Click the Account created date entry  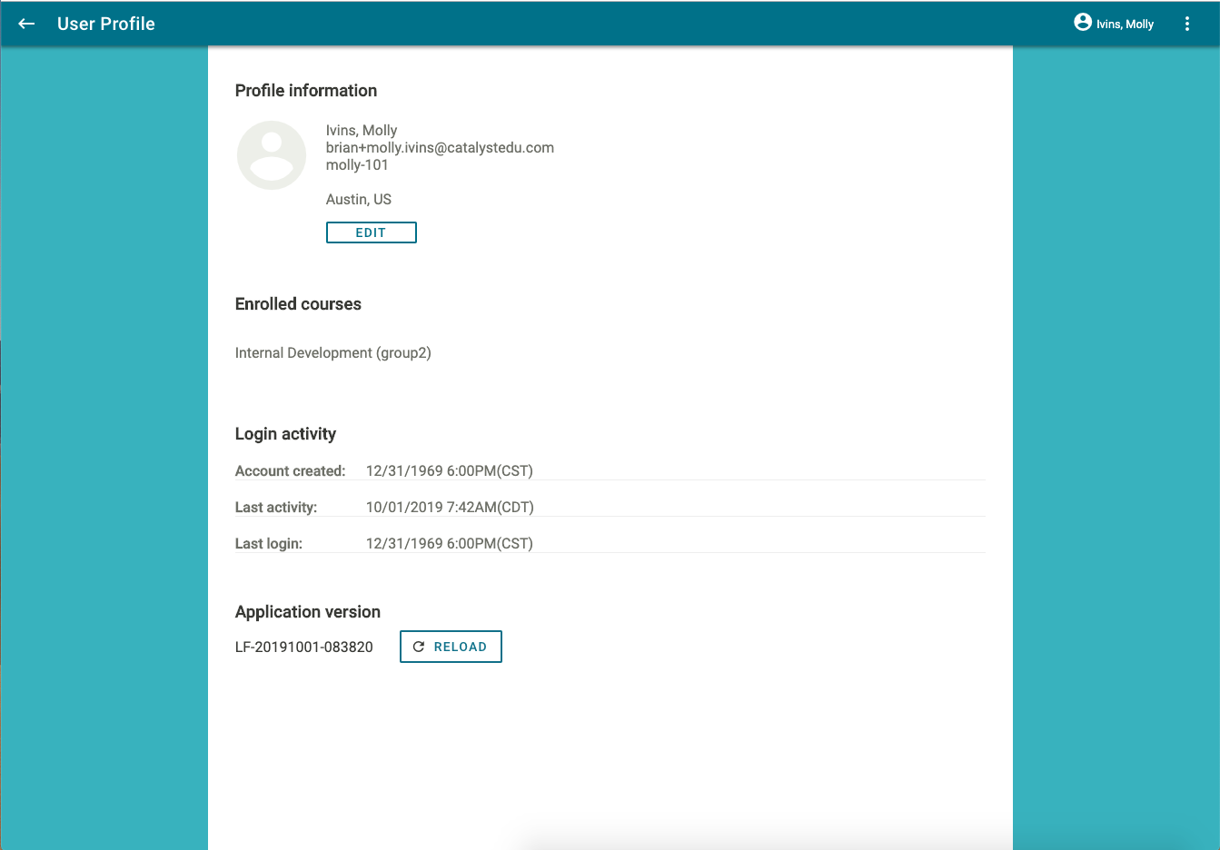click(449, 470)
